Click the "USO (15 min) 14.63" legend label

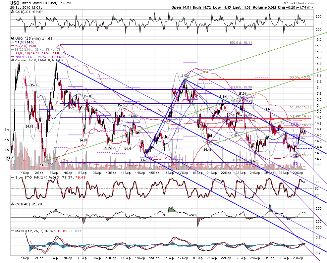(34, 38)
